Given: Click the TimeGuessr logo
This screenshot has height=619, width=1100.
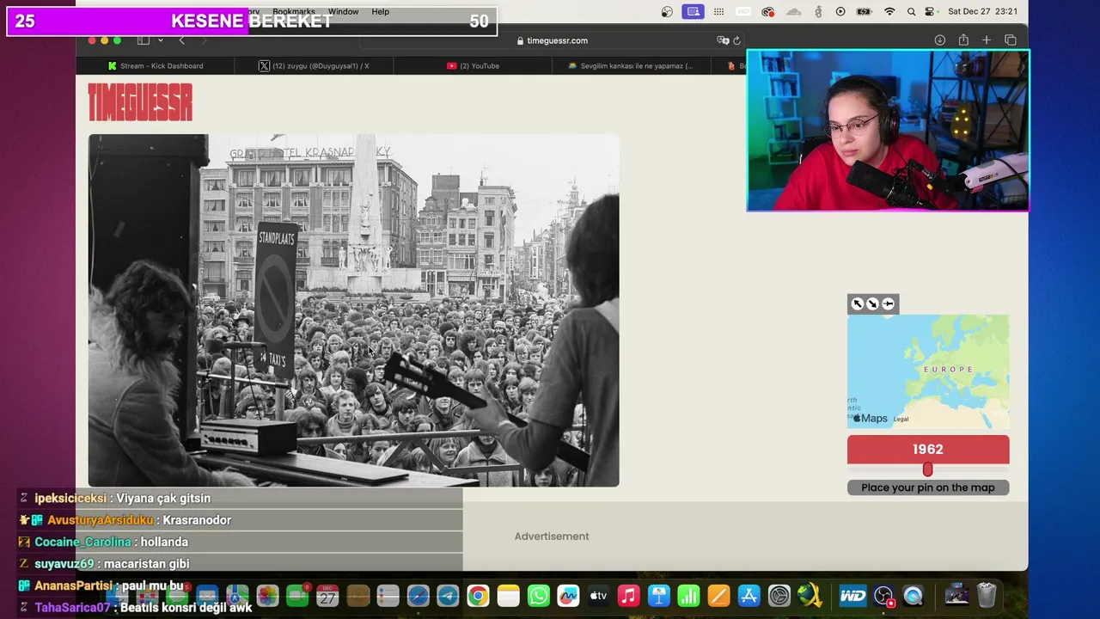Looking at the screenshot, I should coord(140,102).
